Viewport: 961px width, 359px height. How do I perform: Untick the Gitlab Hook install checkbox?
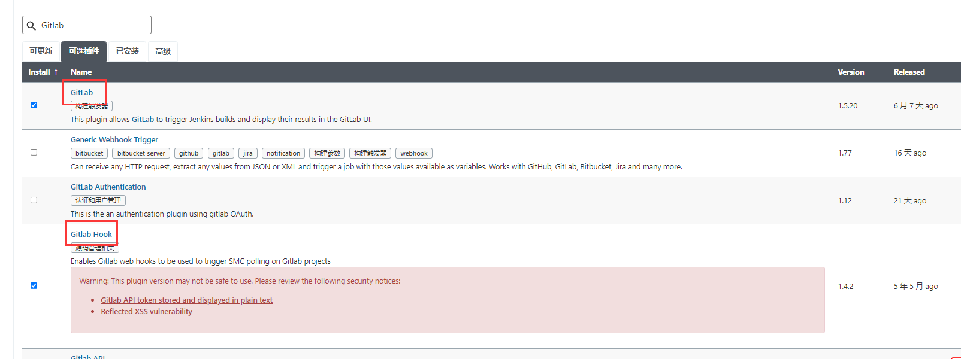(x=34, y=285)
